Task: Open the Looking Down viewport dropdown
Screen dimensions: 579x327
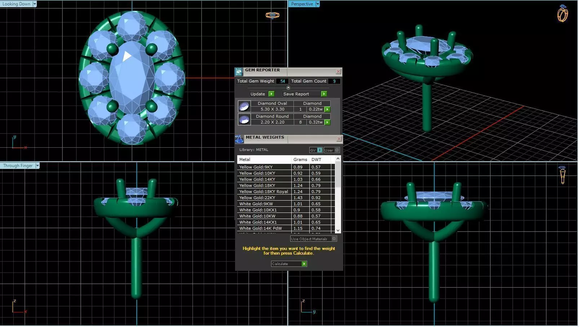Action: pos(35,4)
